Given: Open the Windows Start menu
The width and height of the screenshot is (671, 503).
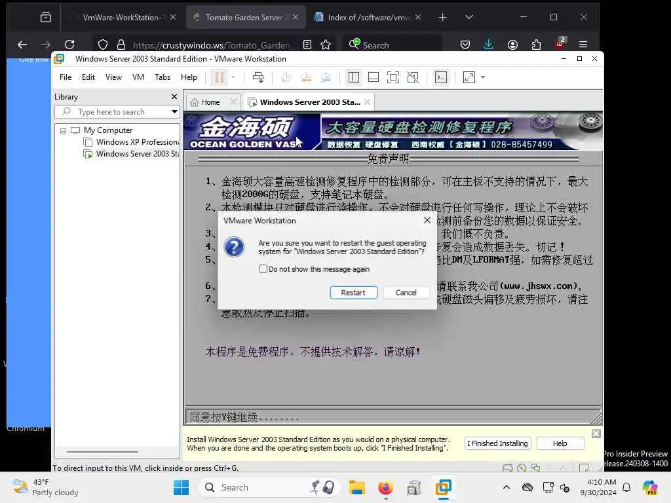Looking at the screenshot, I should [x=181, y=487].
